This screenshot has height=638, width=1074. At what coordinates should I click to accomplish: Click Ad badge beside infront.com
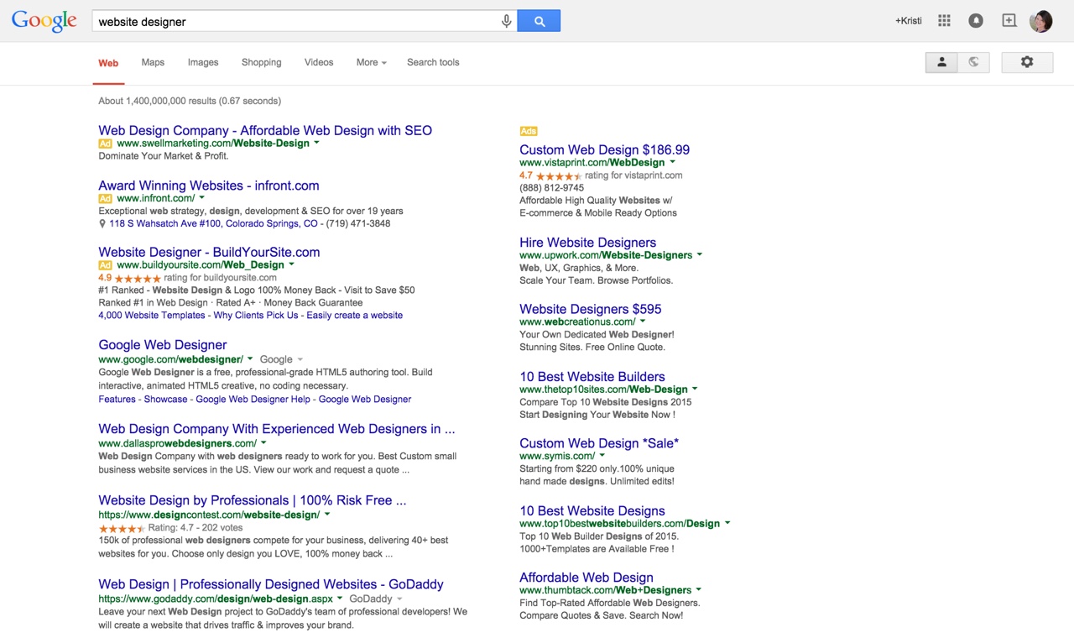(x=105, y=199)
